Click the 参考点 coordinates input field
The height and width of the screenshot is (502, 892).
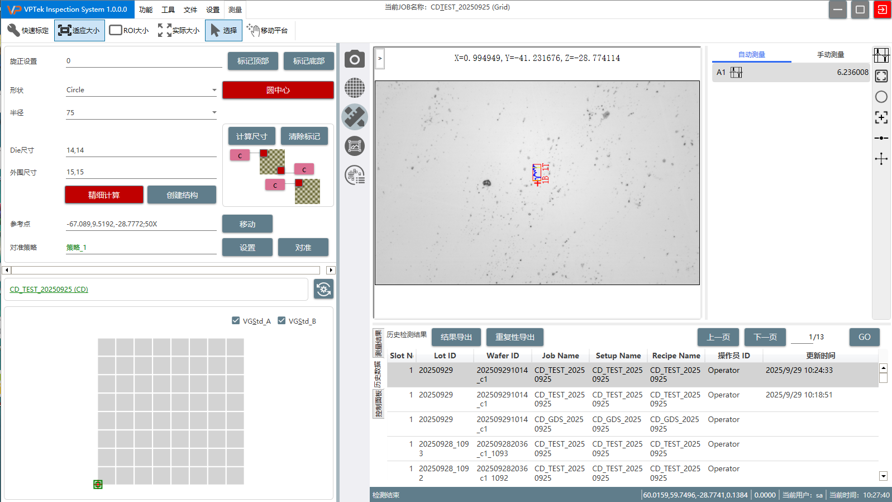[141, 224]
